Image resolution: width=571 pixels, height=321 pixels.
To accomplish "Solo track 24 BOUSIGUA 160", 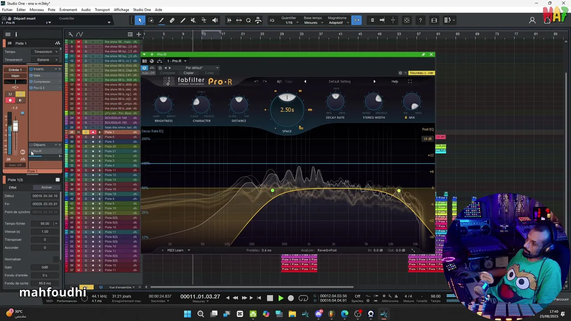I will (86, 118).
